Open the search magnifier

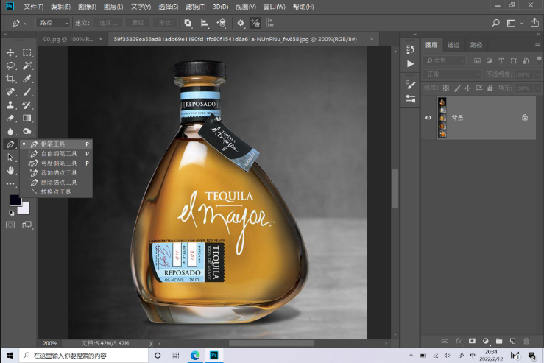[495, 23]
